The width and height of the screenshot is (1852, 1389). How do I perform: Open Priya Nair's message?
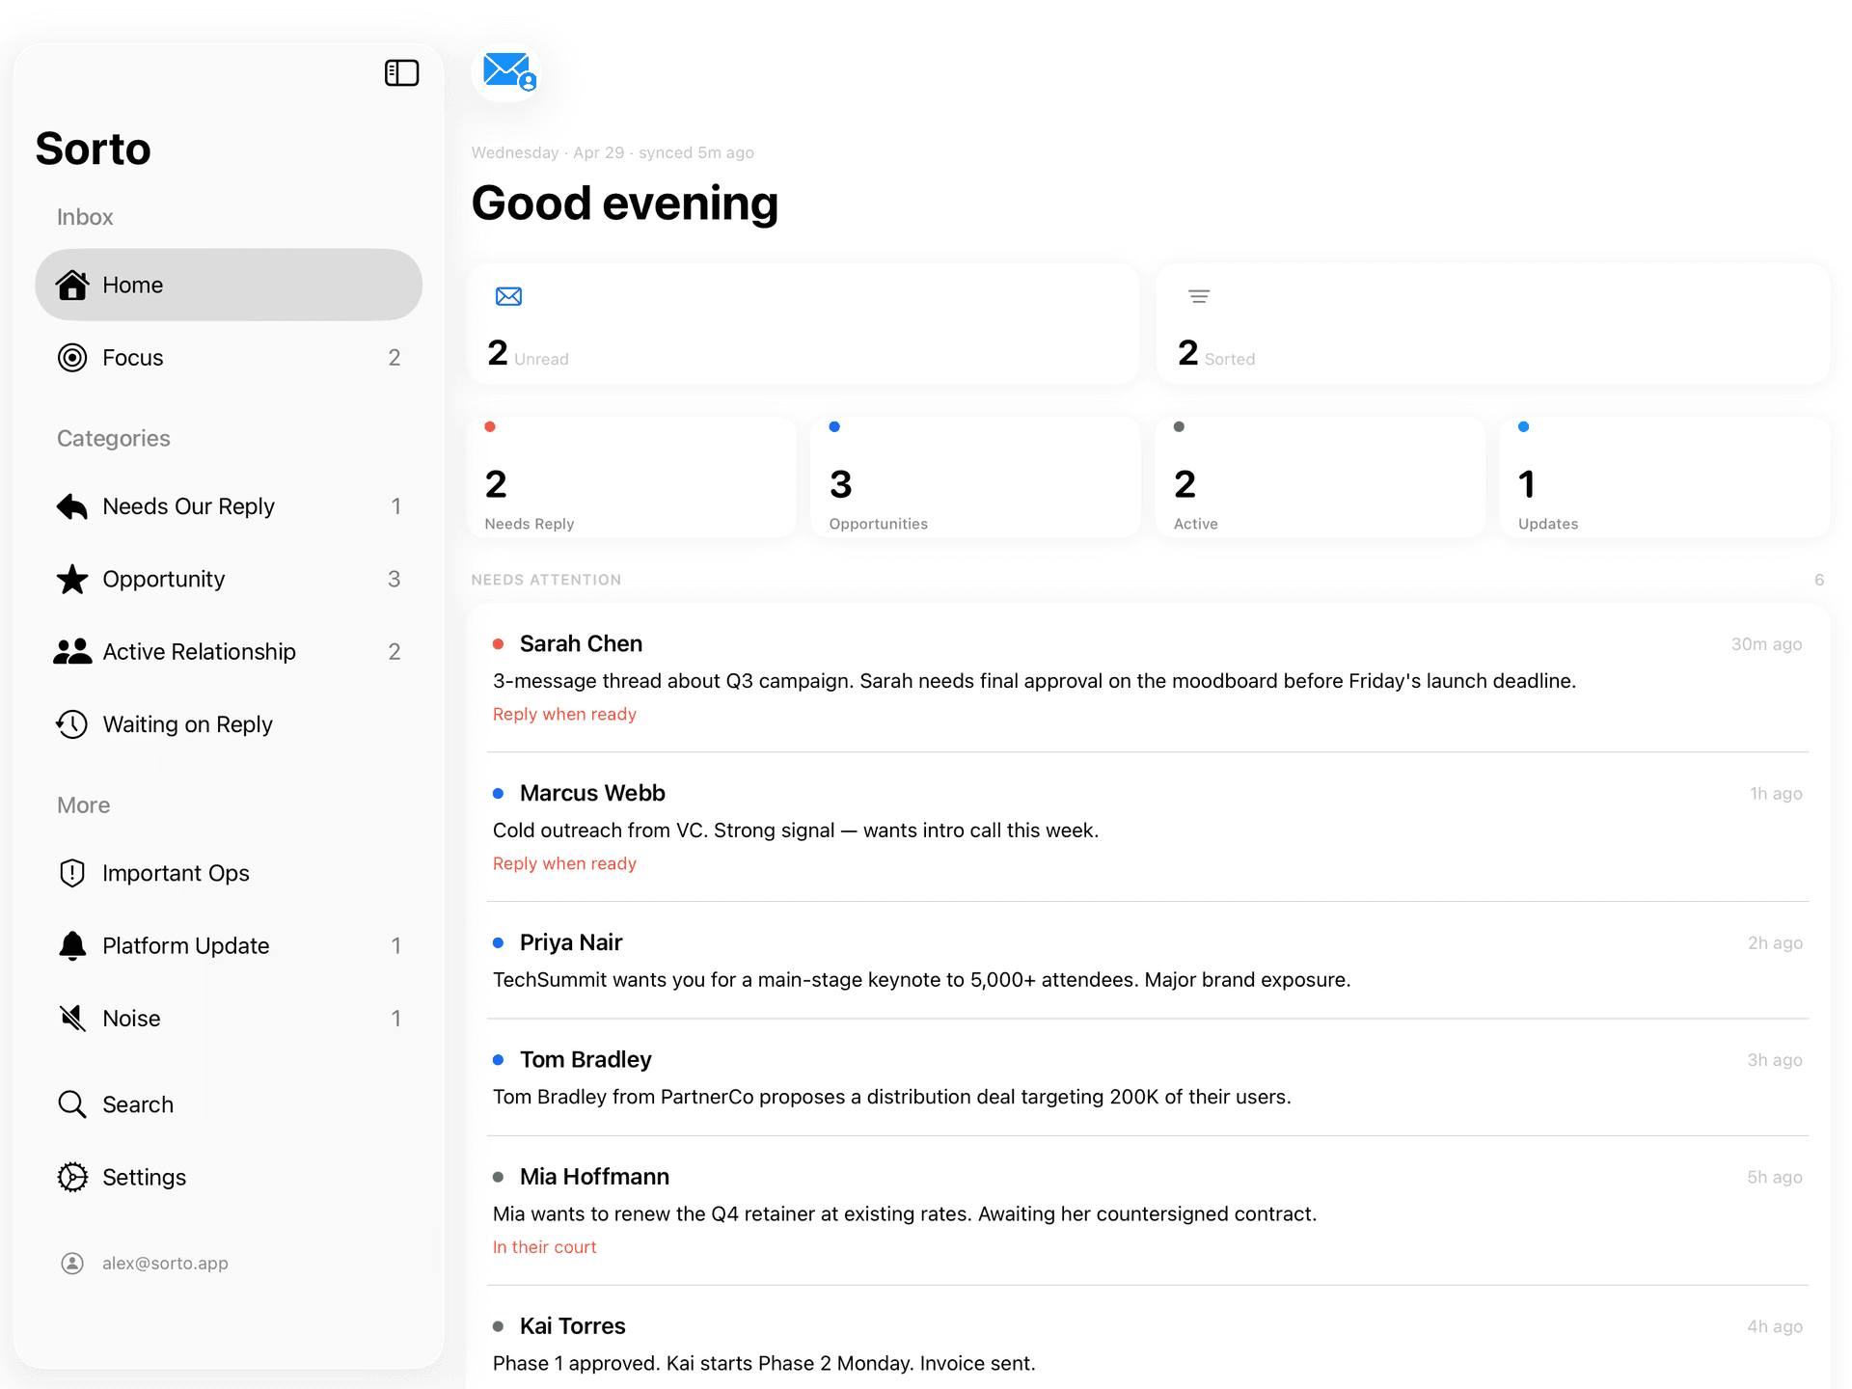(x=1148, y=961)
